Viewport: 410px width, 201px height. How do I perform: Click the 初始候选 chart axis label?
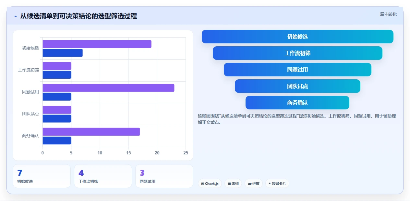(30, 48)
